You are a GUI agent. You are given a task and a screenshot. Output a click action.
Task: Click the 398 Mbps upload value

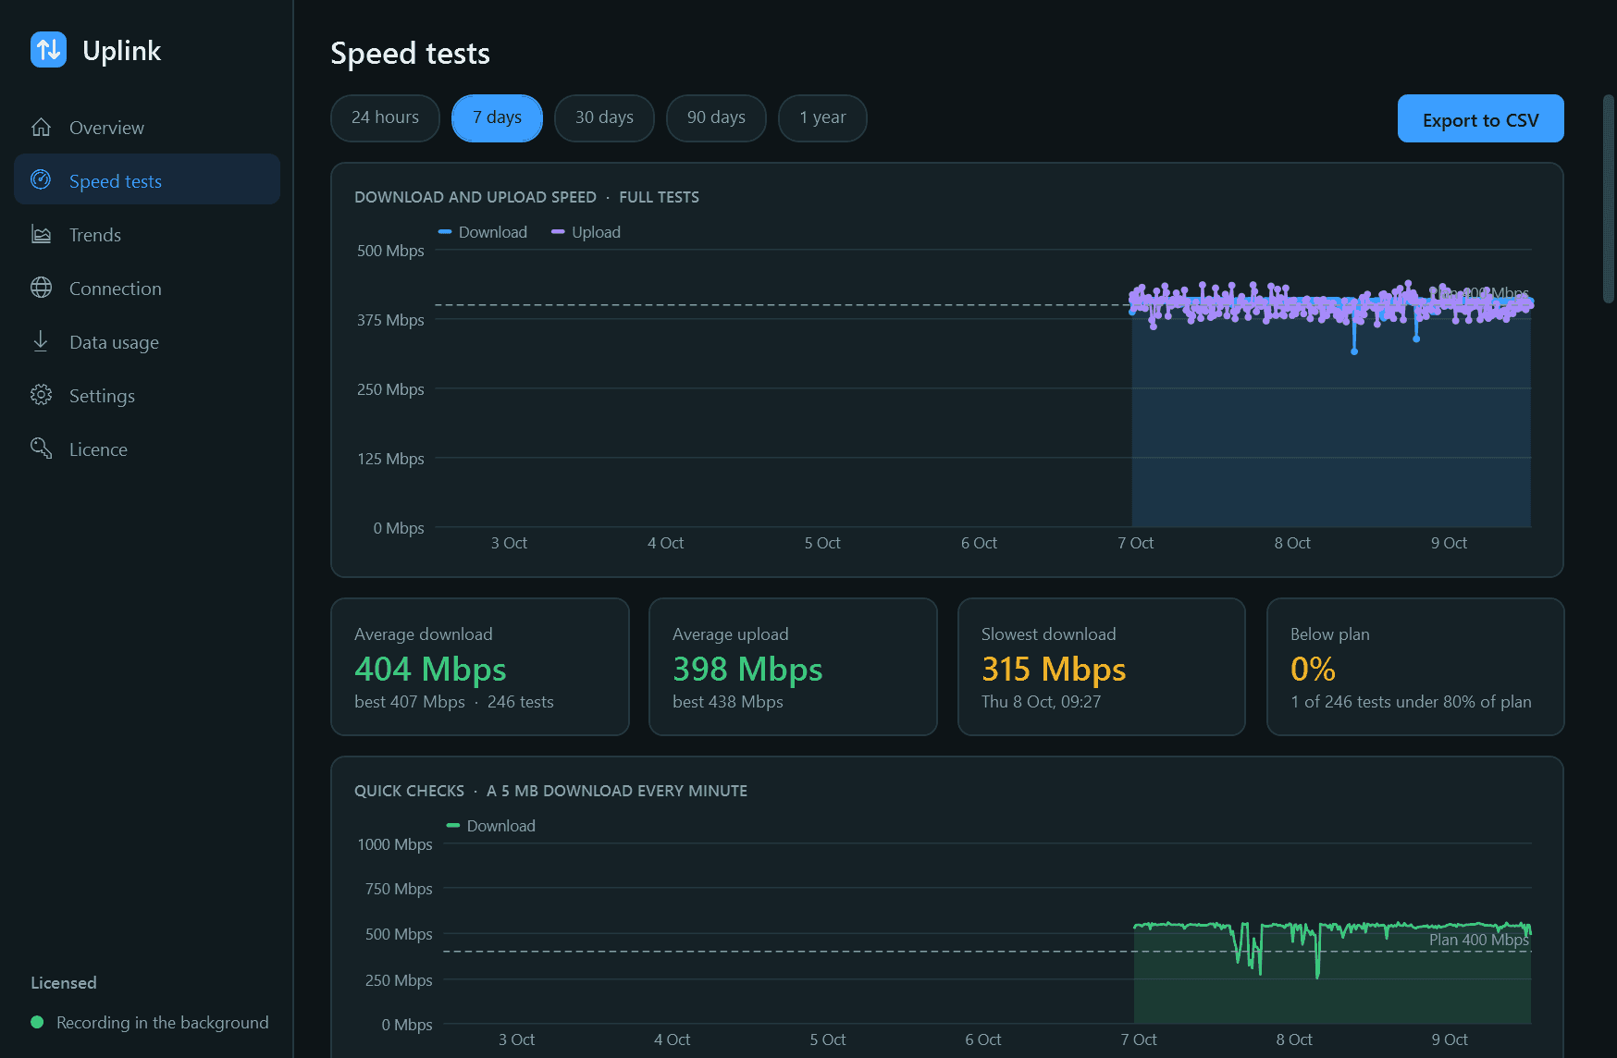(747, 669)
